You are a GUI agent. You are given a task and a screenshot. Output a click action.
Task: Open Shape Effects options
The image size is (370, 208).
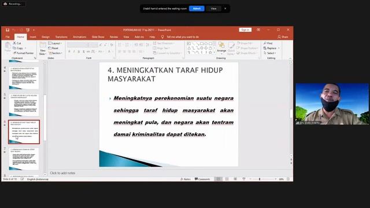pyautogui.click(x=247, y=53)
